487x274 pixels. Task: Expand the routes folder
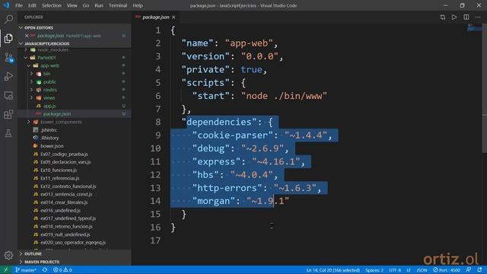pos(31,90)
